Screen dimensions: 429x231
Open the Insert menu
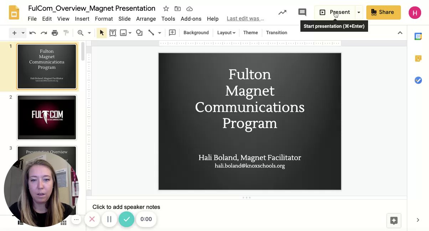82,19
